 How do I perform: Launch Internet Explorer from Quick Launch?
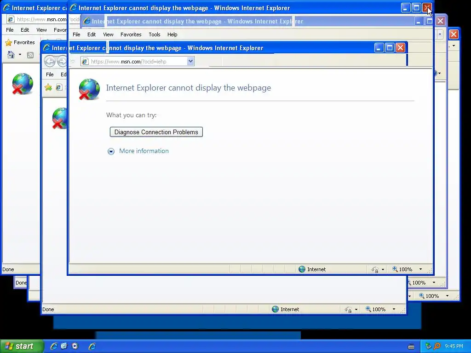point(54,346)
